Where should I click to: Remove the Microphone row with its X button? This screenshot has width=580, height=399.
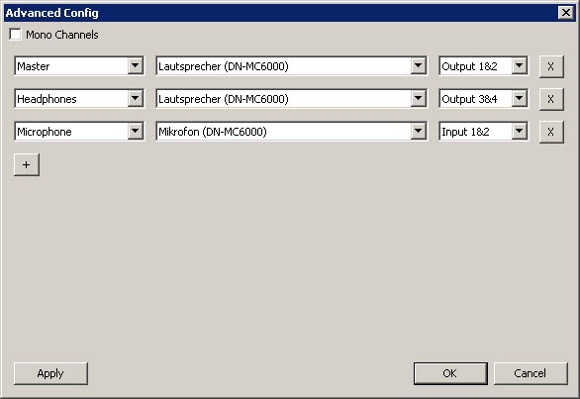tap(551, 132)
